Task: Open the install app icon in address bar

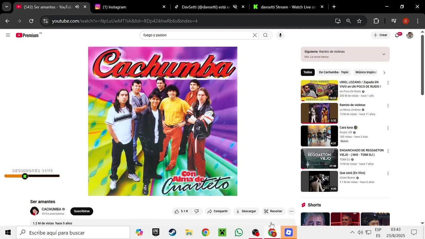Action: pos(338,21)
